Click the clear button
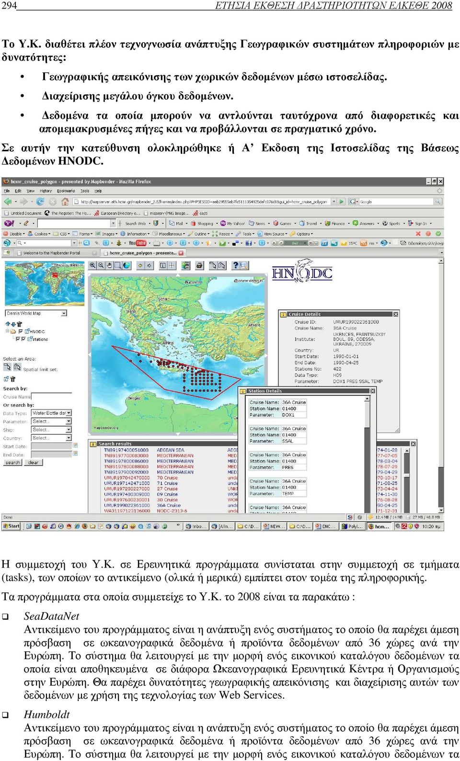Image resolution: width=460 pixels, height=761 pixels. coord(34,463)
